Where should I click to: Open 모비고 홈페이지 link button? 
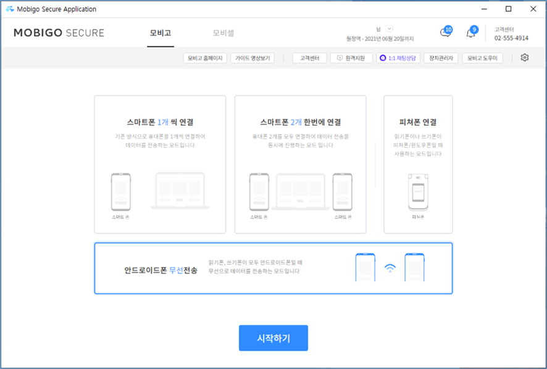click(206, 58)
